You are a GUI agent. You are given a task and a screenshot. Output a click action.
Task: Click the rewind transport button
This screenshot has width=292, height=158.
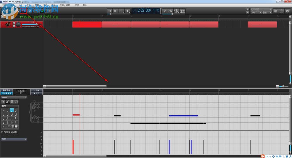pyautogui.click(x=110, y=11)
